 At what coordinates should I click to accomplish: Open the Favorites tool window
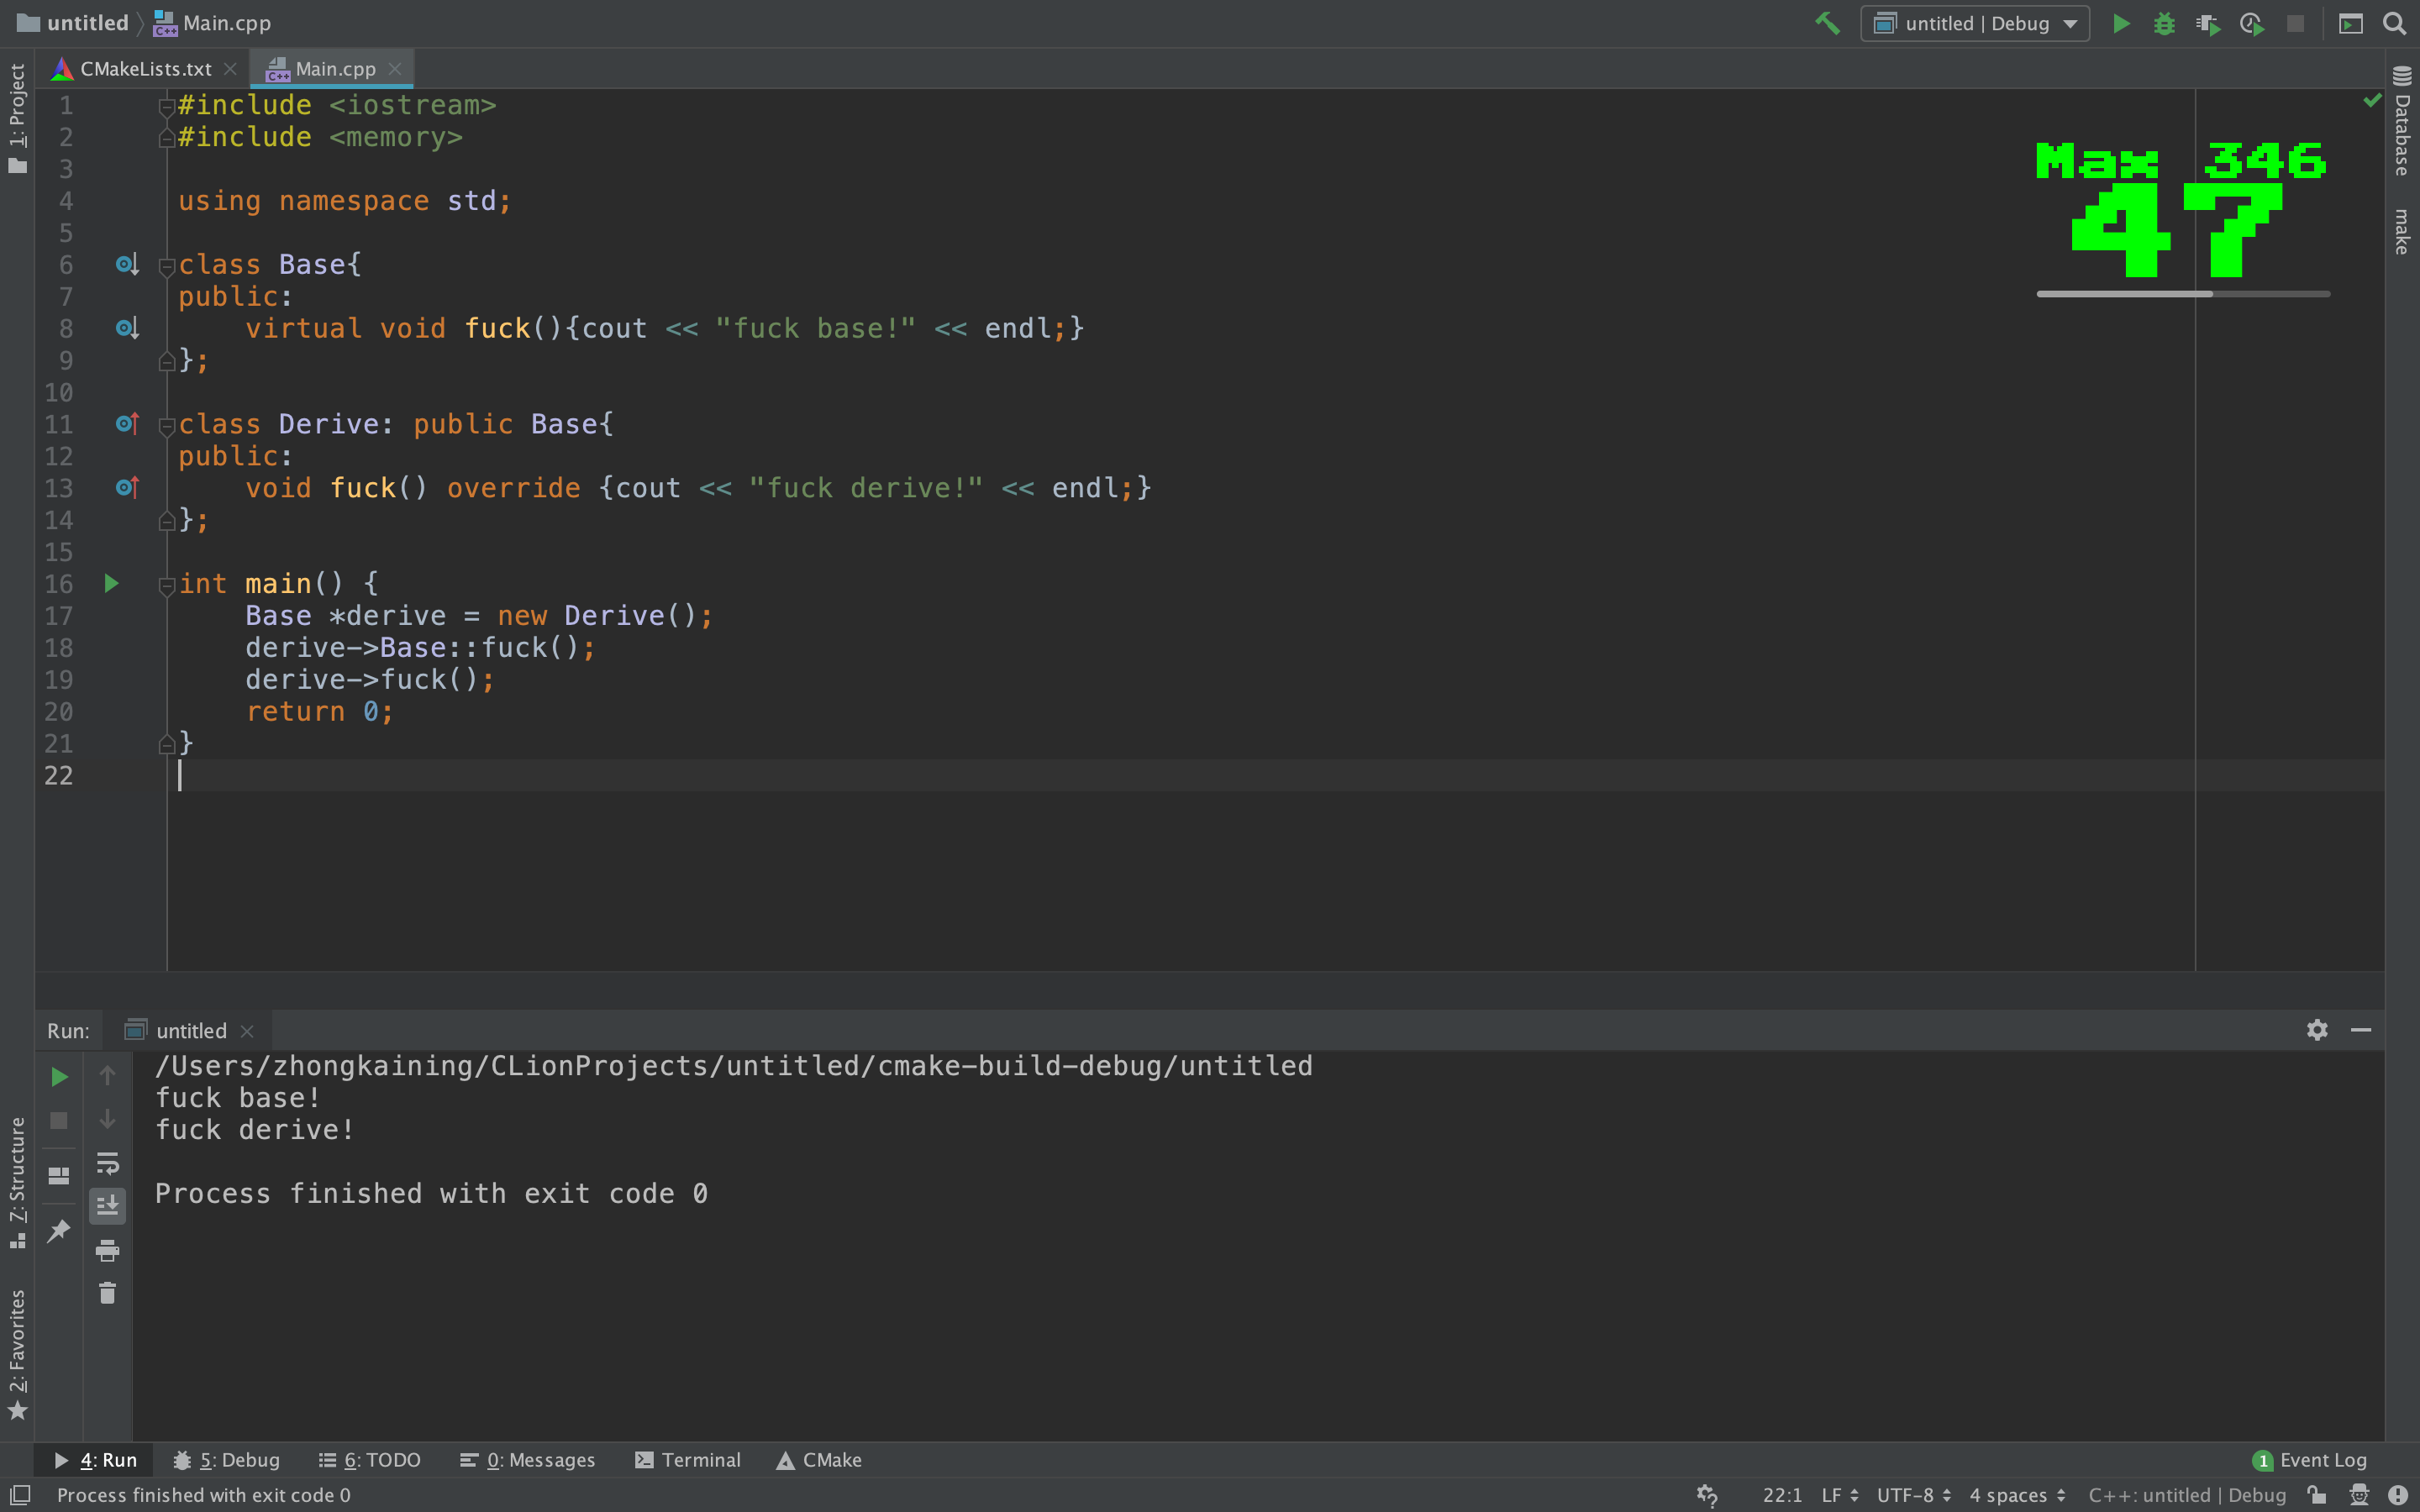[17, 1354]
